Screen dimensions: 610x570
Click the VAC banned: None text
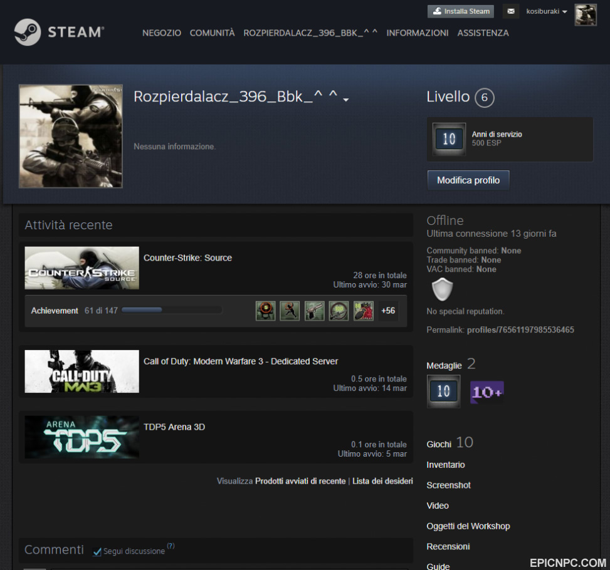click(461, 269)
